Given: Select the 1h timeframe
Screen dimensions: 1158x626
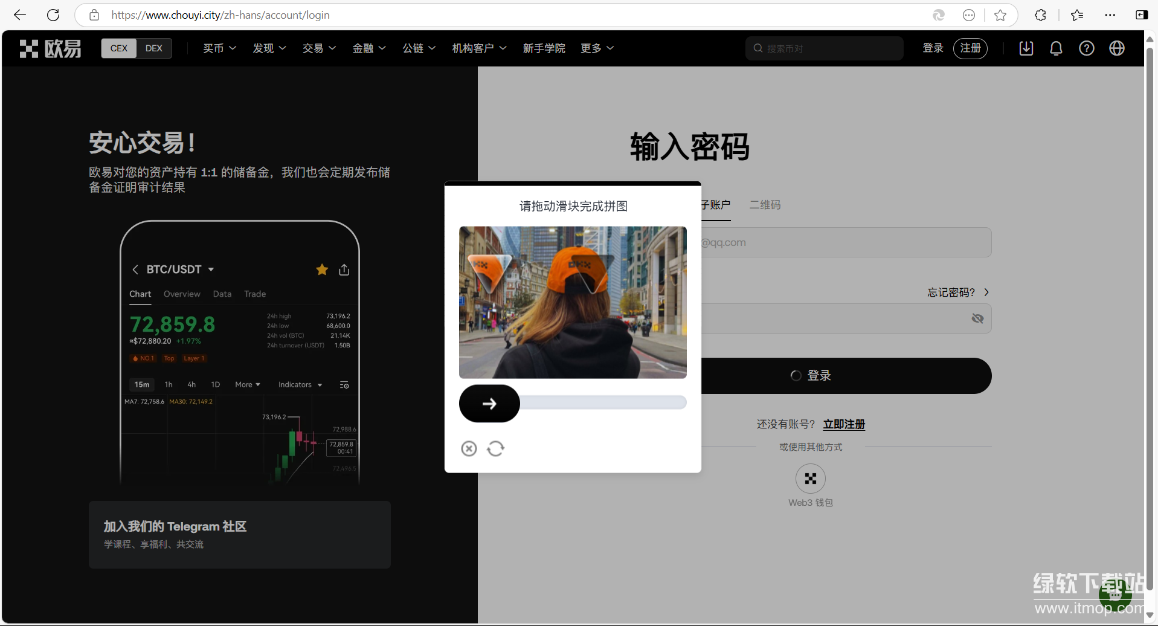Looking at the screenshot, I should click(x=169, y=385).
